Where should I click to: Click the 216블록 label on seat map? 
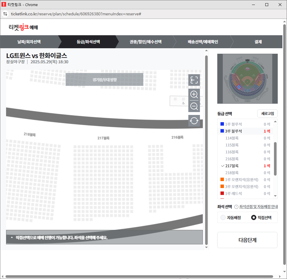pos(177,137)
